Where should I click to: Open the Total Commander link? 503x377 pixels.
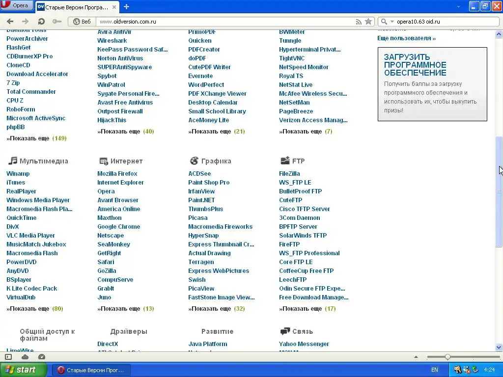31,92
